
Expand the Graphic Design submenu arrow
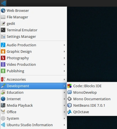click(x=64, y=51)
